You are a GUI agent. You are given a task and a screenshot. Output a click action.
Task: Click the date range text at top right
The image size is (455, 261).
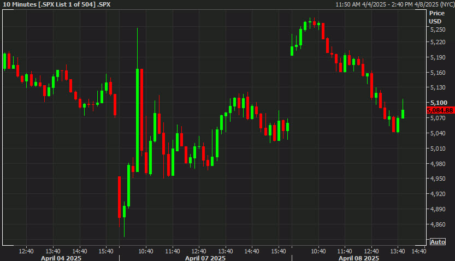pyautogui.click(x=395, y=4)
